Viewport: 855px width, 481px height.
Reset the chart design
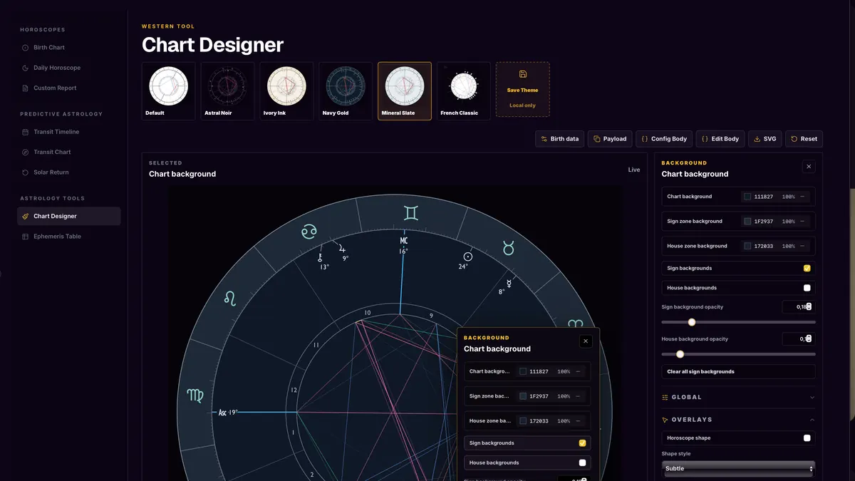[x=804, y=139]
